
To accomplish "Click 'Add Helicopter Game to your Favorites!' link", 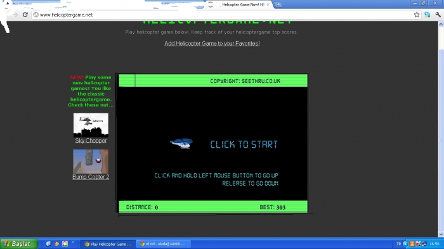I will 212,43.
